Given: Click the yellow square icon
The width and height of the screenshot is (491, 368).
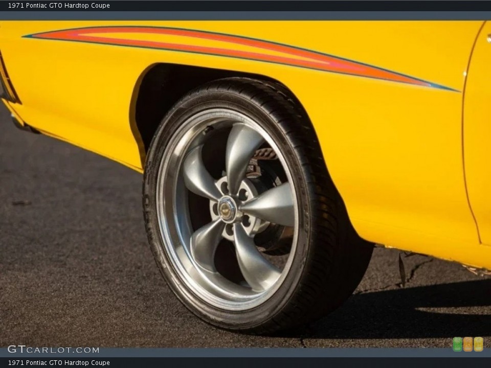Looking at the screenshot, I should pyautogui.click(x=479, y=344).
